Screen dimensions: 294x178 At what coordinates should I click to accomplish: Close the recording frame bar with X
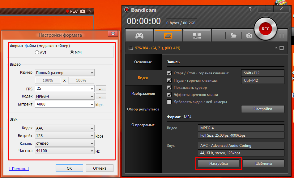tap(90, 11)
